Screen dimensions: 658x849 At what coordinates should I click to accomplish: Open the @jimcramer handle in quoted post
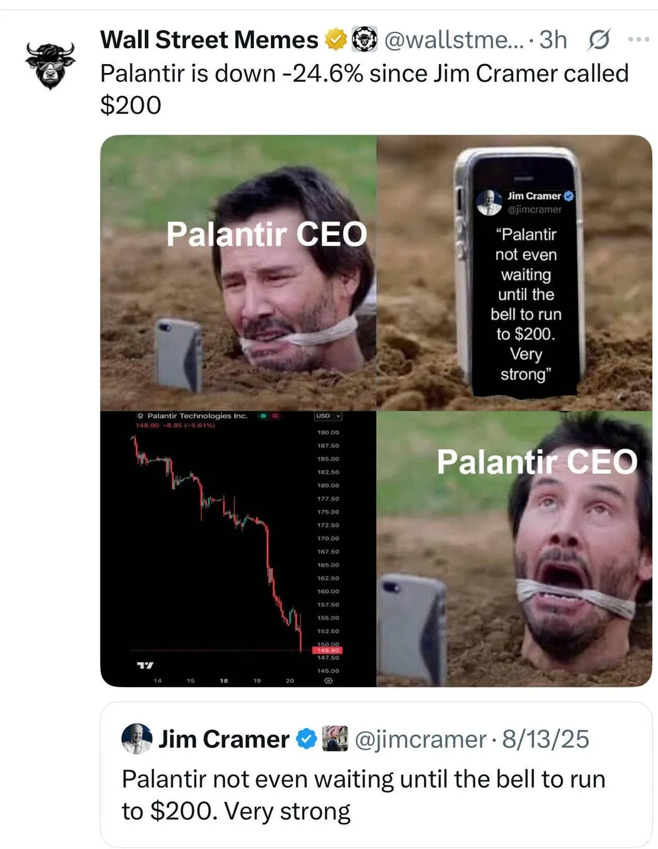point(420,739)
